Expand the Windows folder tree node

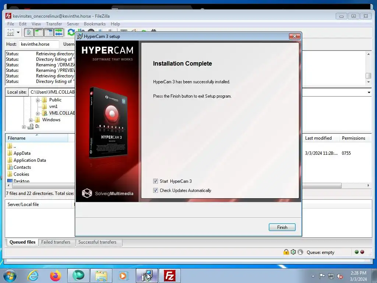(x=31, y=120)
